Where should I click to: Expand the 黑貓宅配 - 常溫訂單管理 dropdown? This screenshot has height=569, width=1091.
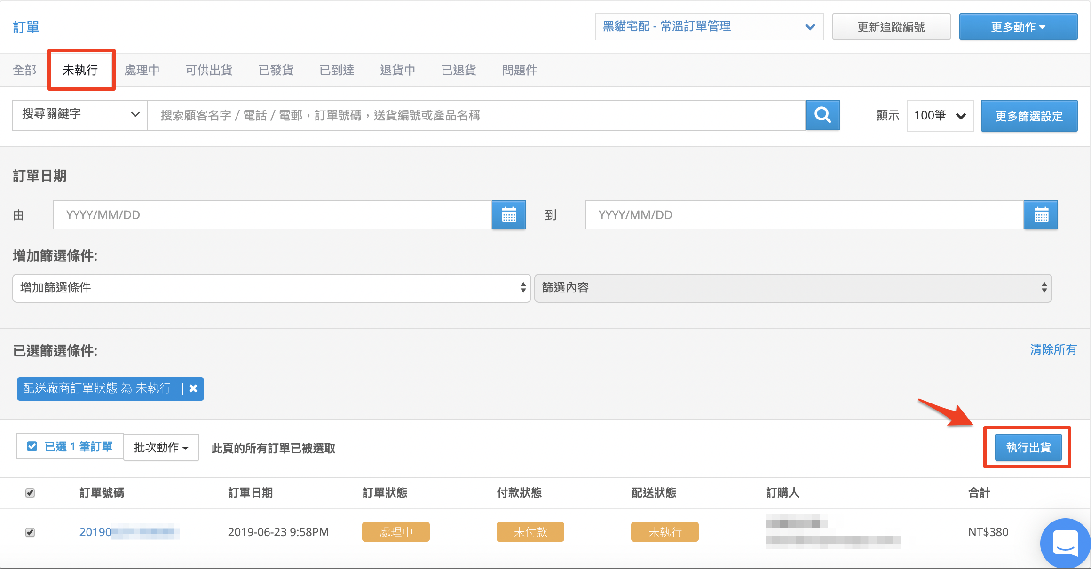point(709,27)
